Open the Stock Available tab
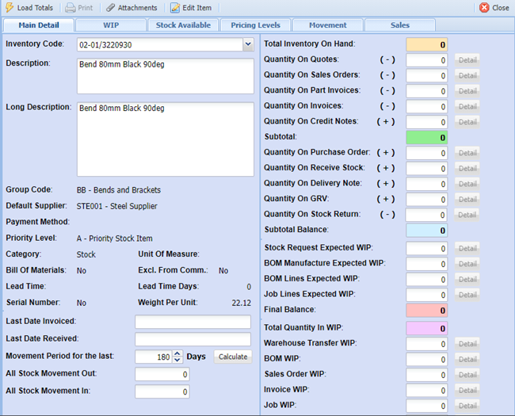 183,25
